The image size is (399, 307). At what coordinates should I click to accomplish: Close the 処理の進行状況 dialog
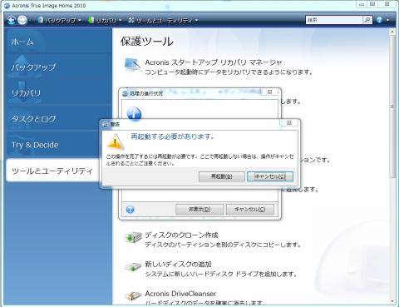pyautogui.click(x=269, y=92)
